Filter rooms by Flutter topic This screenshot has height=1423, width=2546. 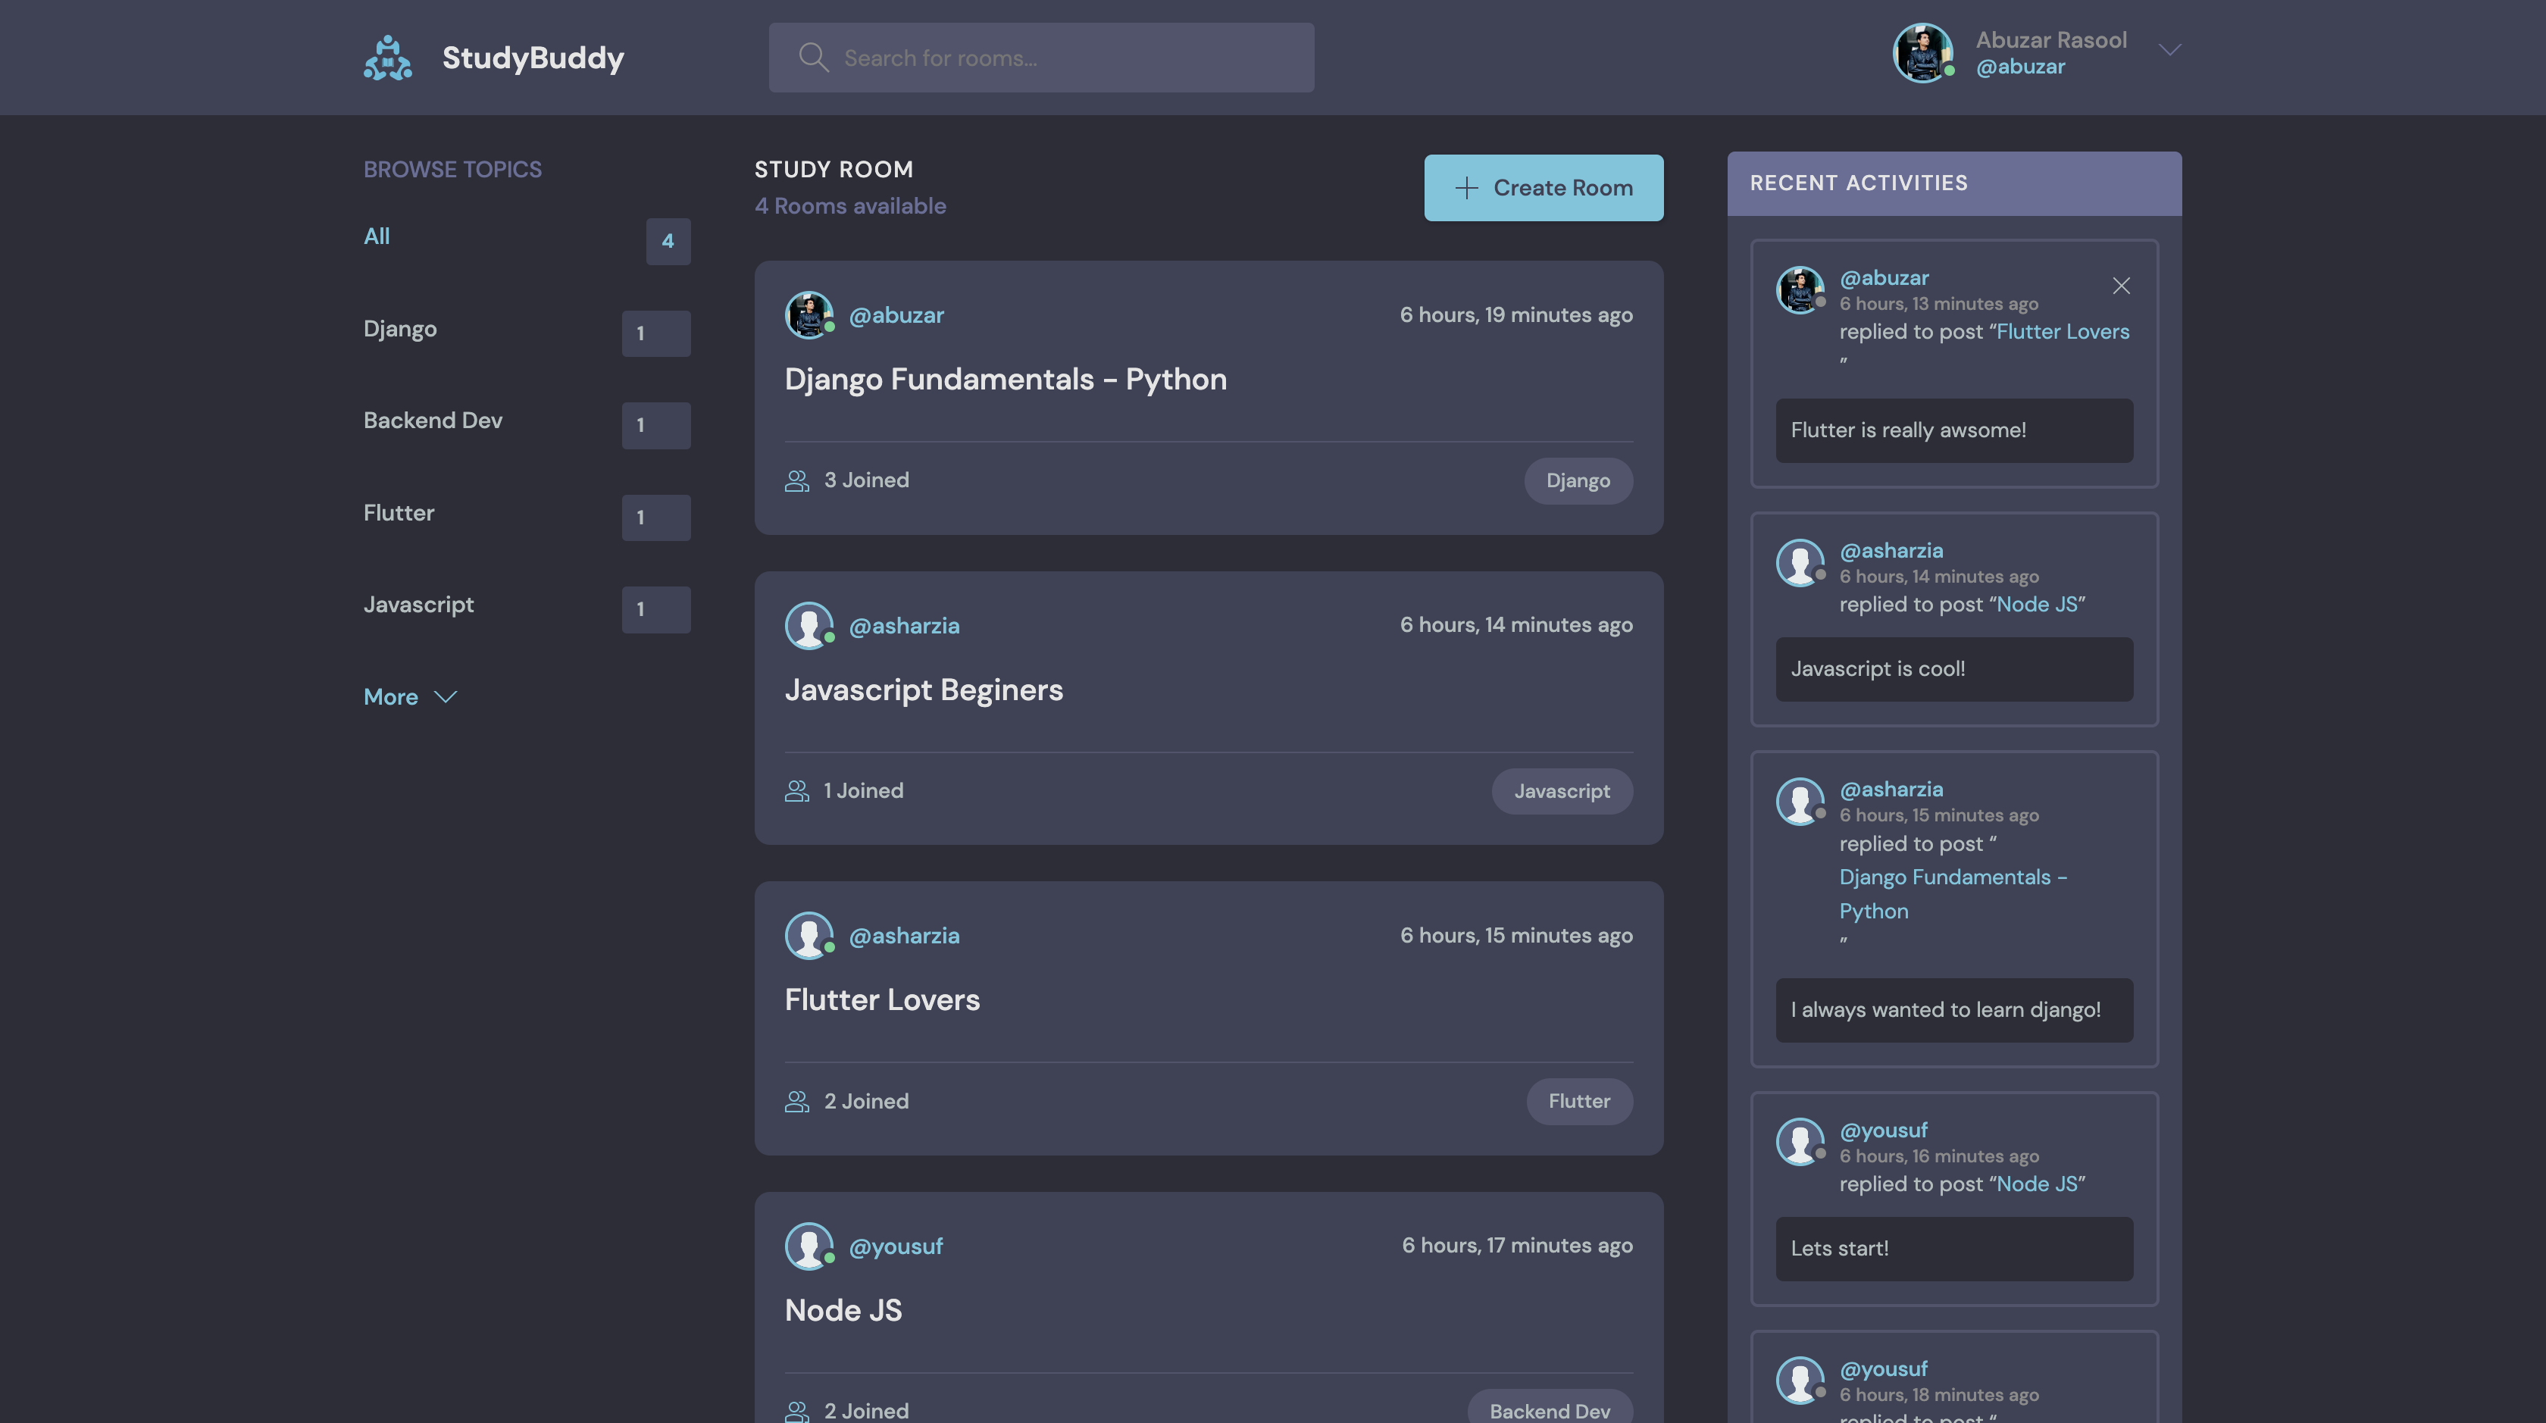[399, 513]
